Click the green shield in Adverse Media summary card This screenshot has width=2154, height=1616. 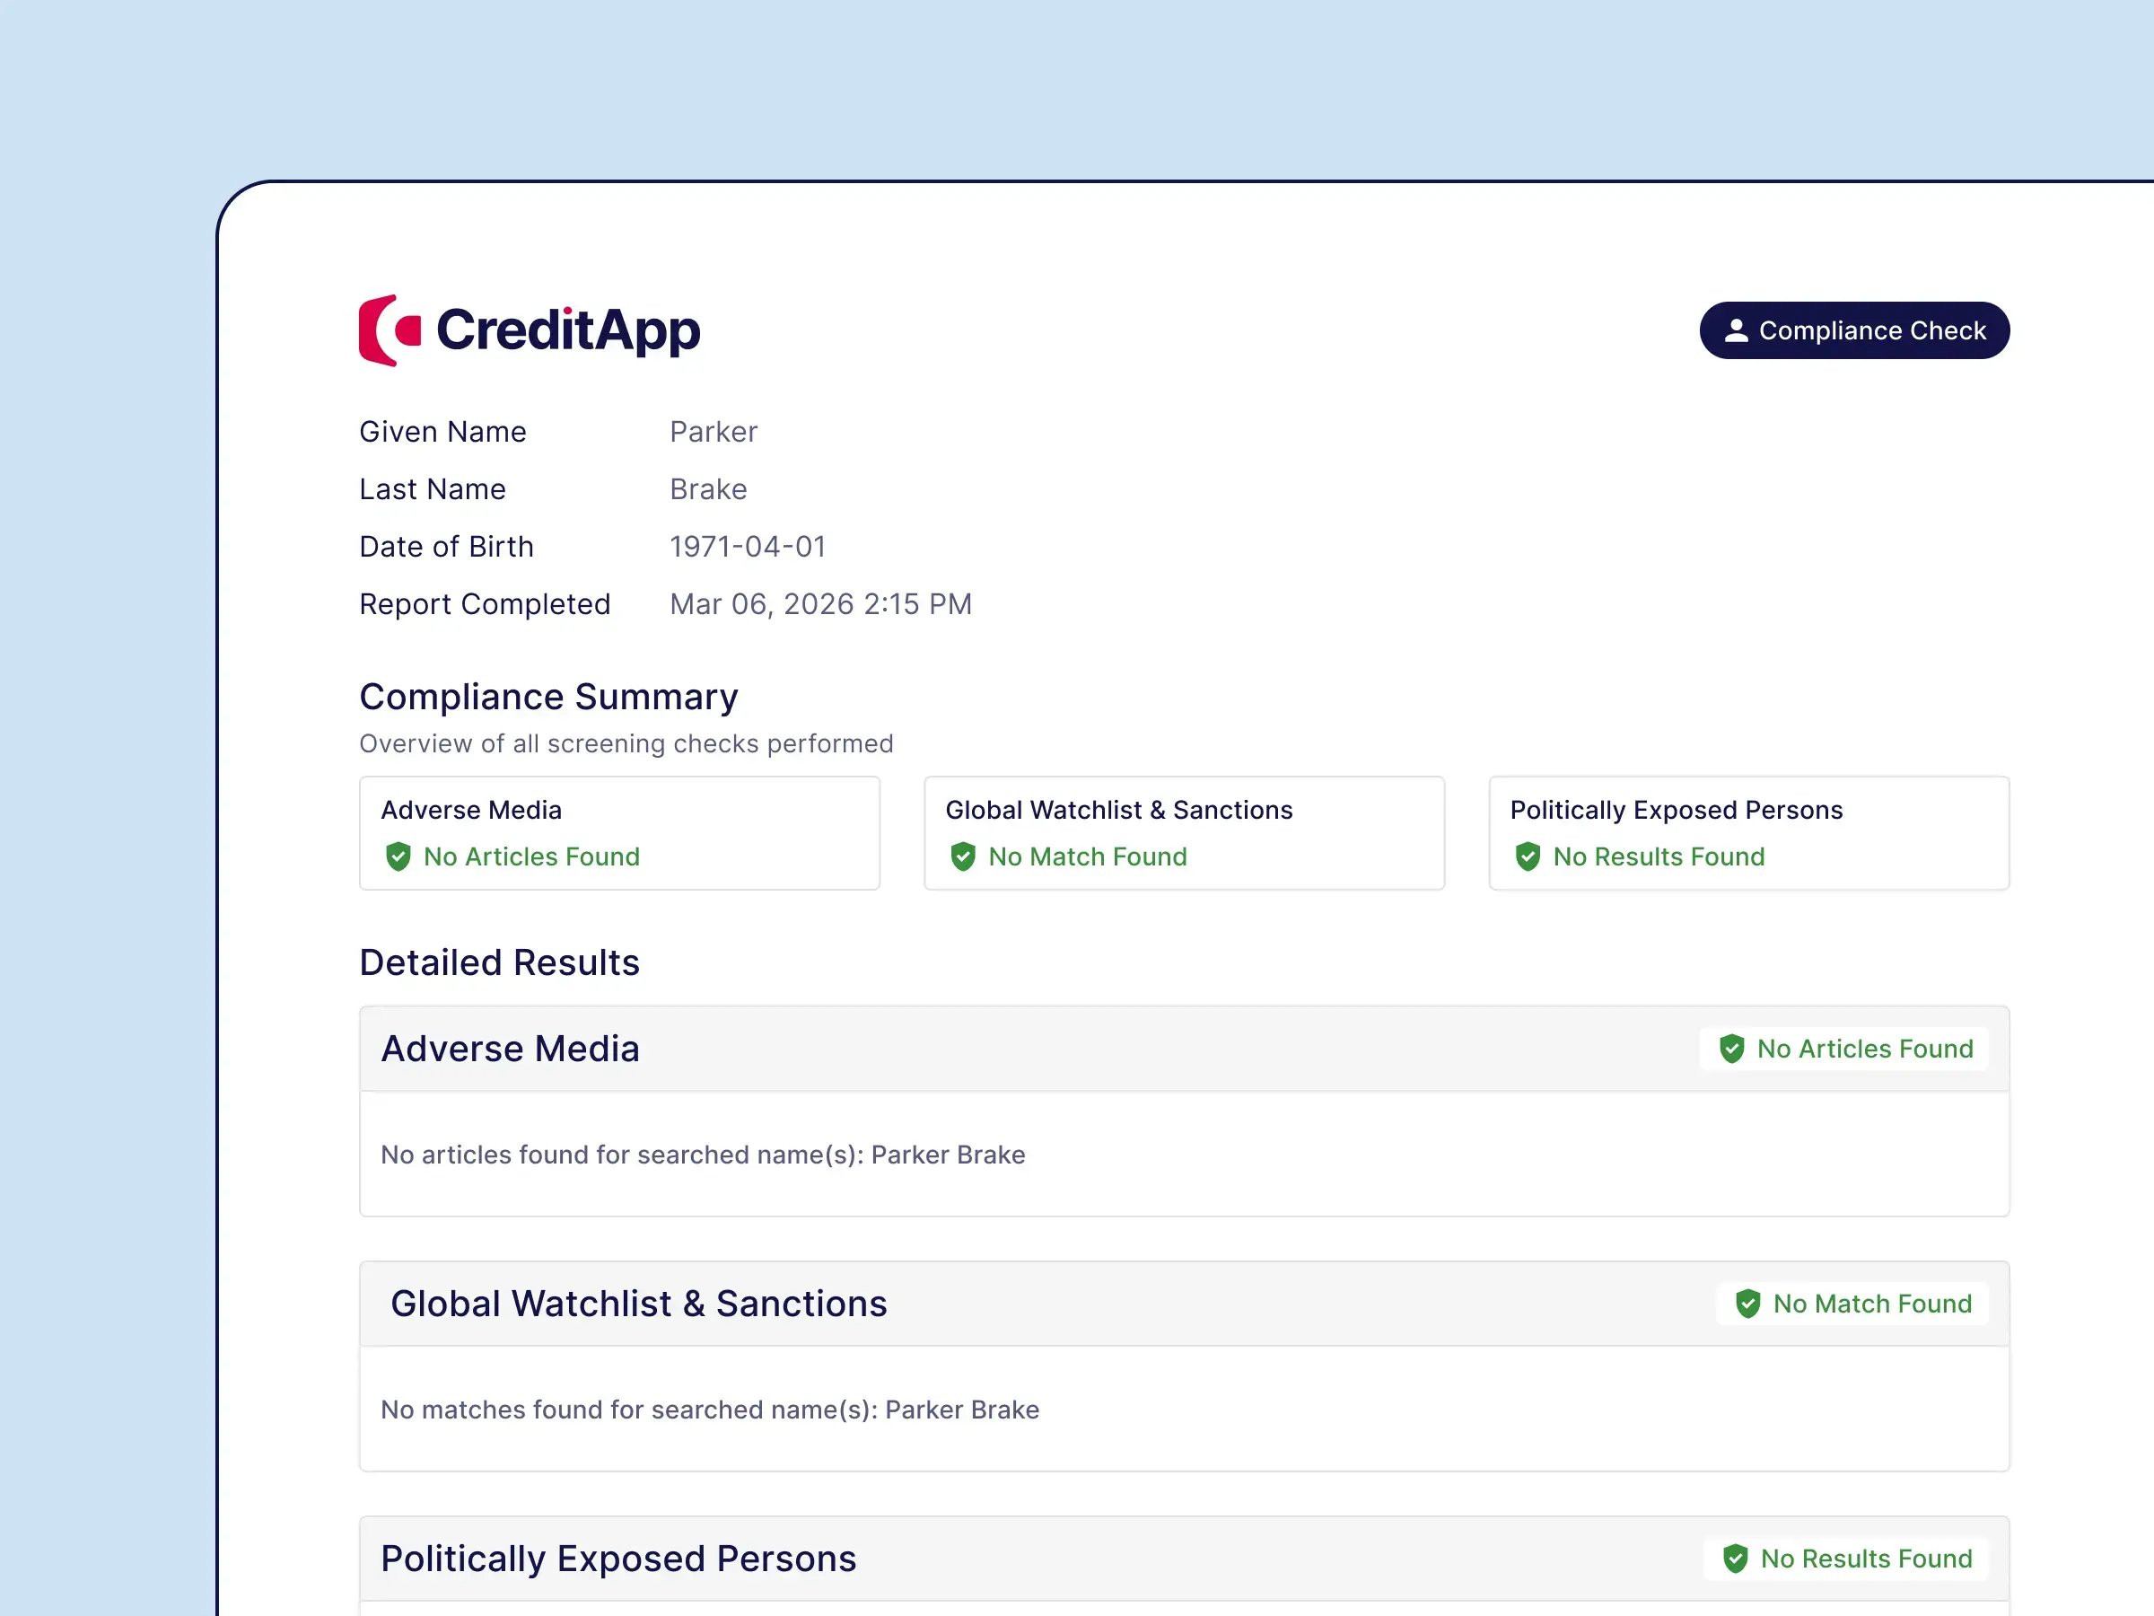click(x=398, y=856)
